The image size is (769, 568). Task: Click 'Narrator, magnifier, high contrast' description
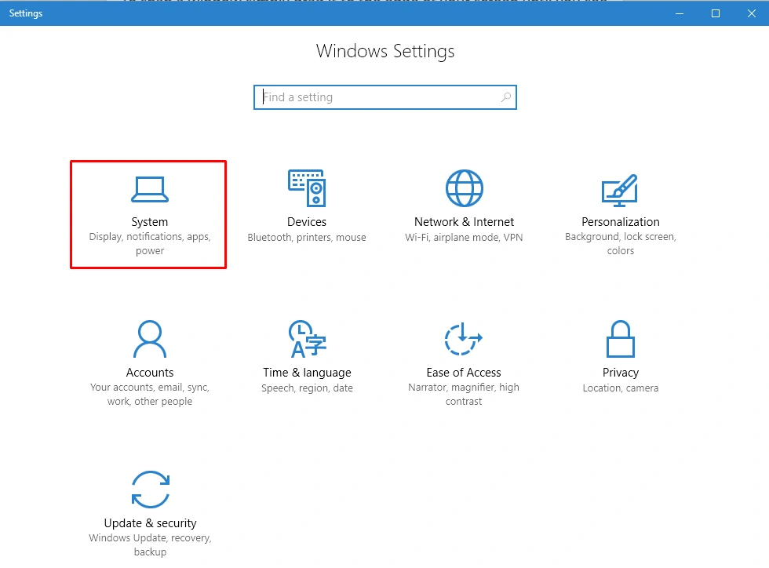(464, 395)
